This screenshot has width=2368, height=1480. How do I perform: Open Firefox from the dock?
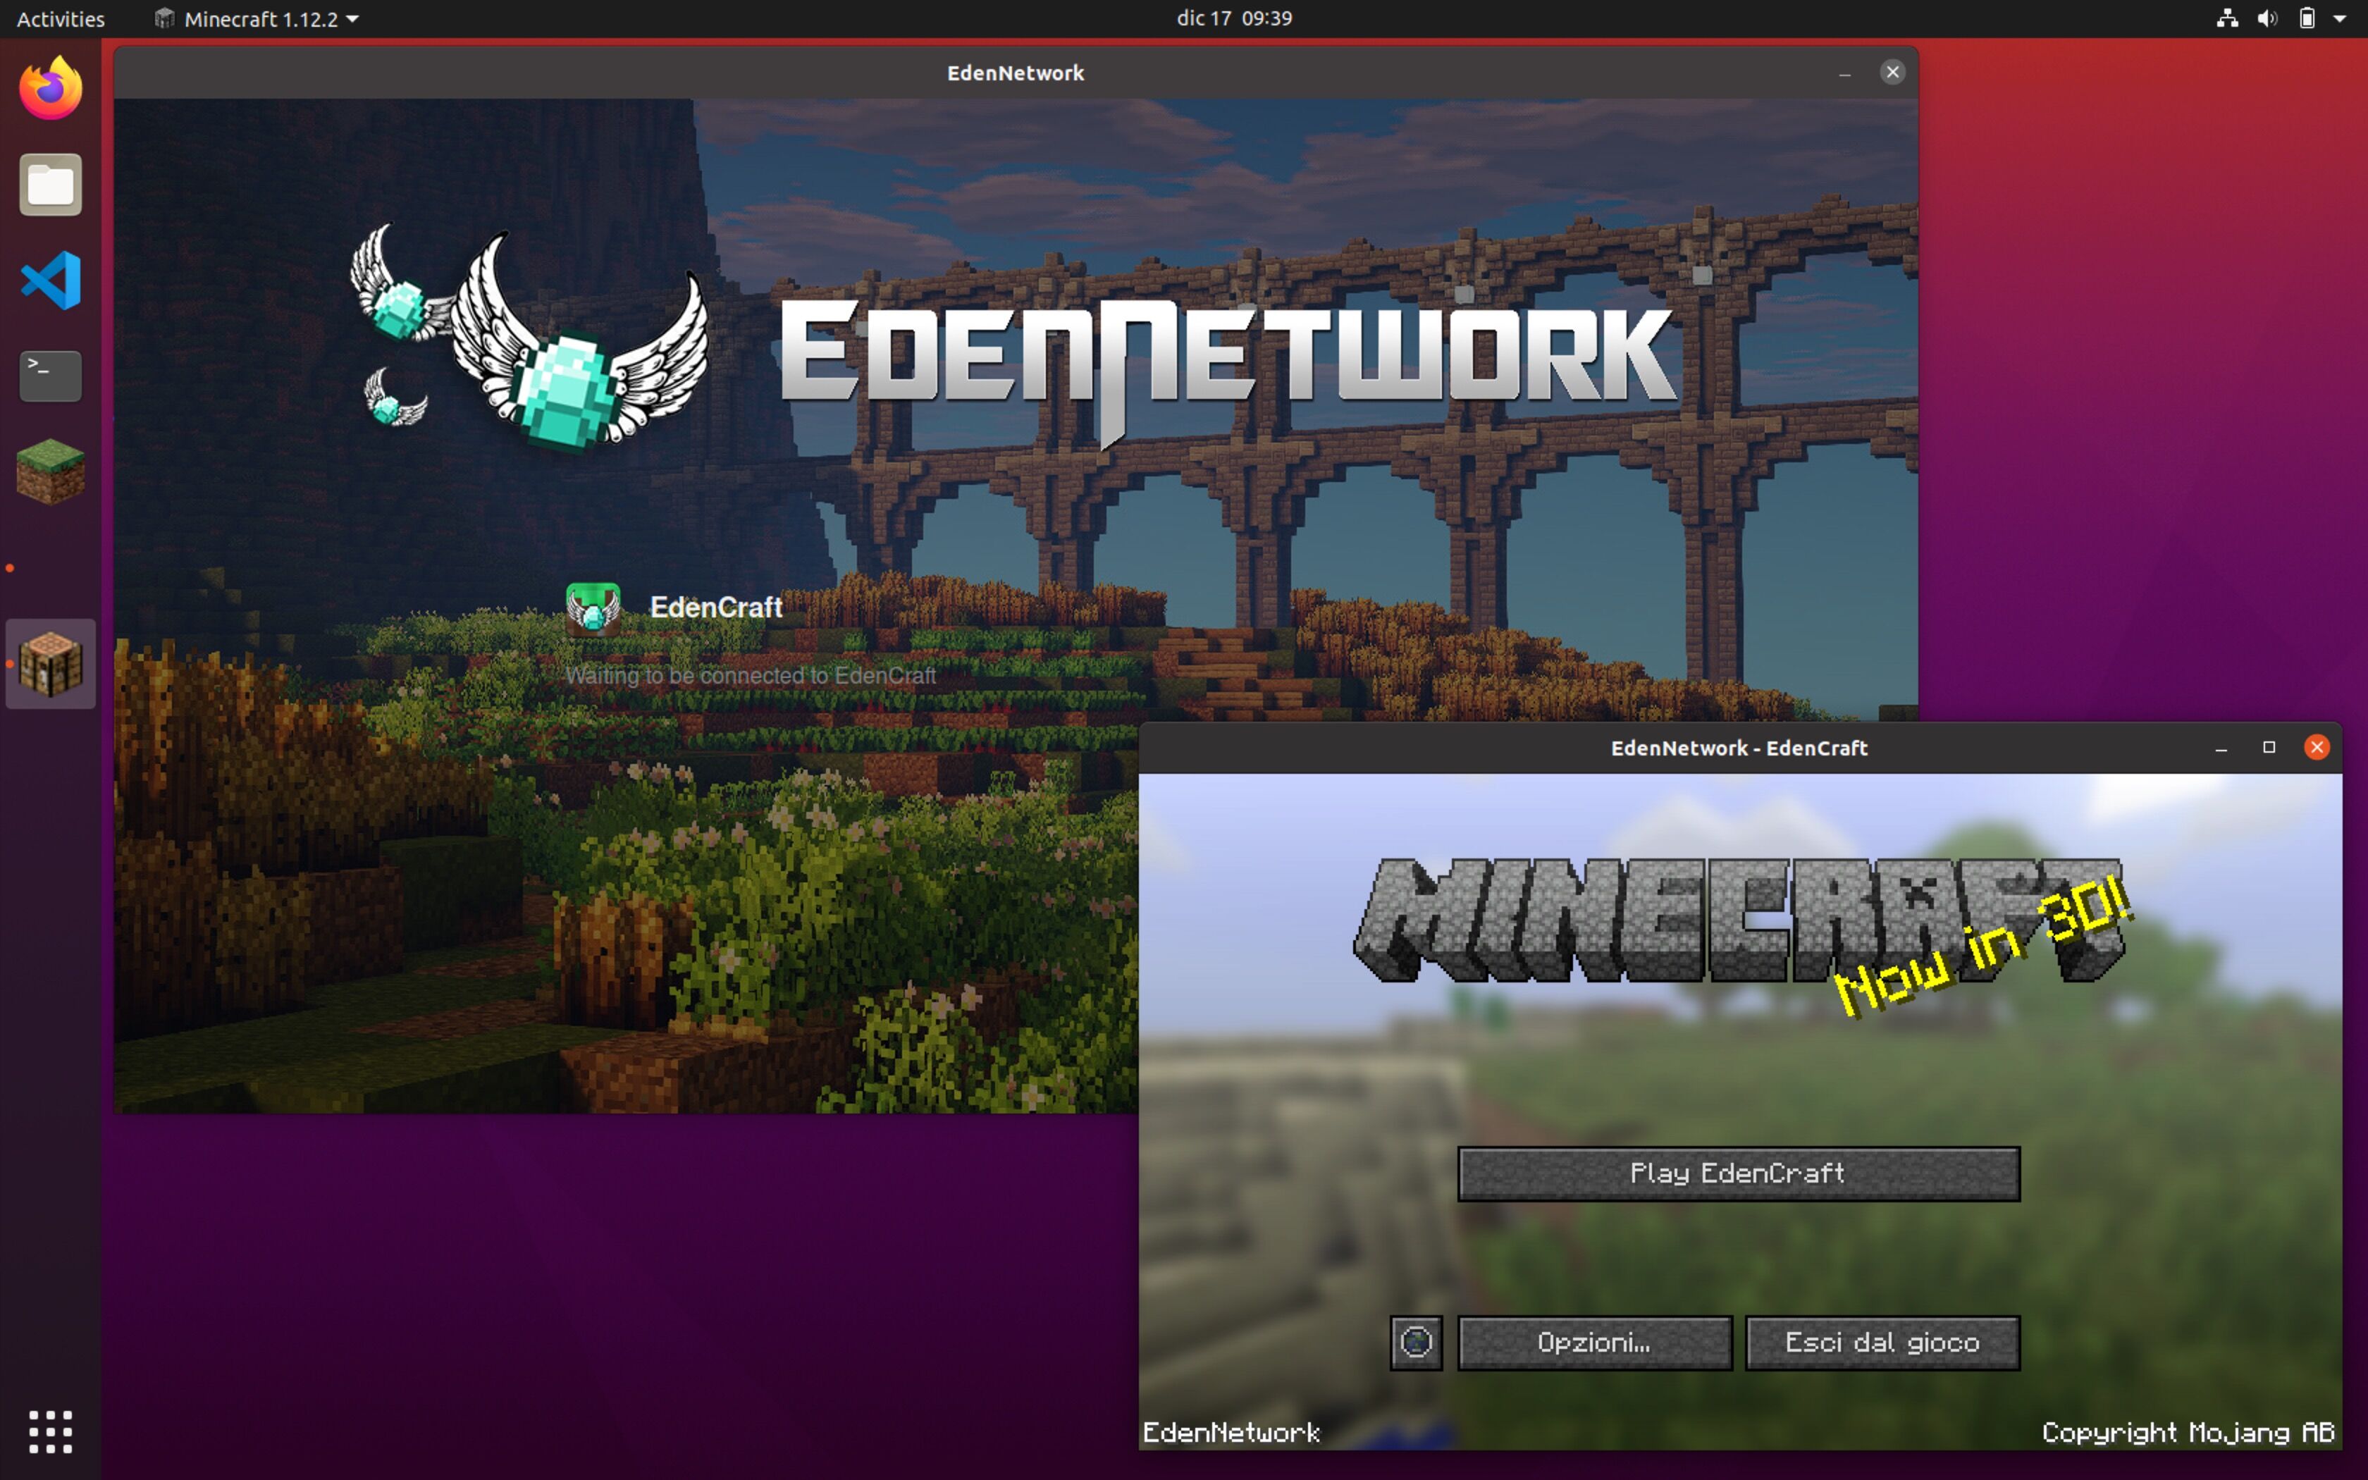pyautogui.click(x=51, y=89)
